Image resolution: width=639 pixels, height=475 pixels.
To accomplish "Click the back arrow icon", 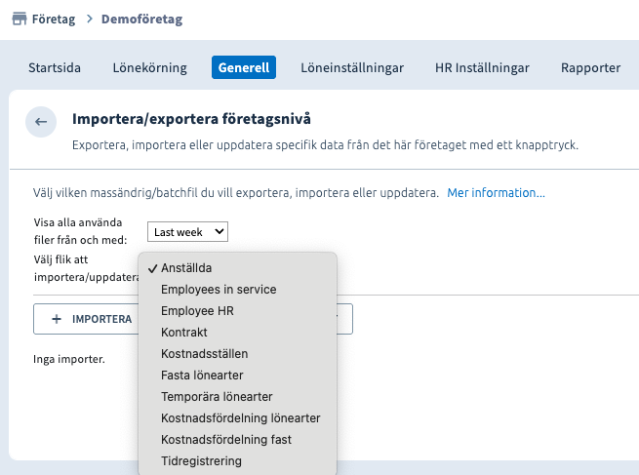I will tap(41, 122).
